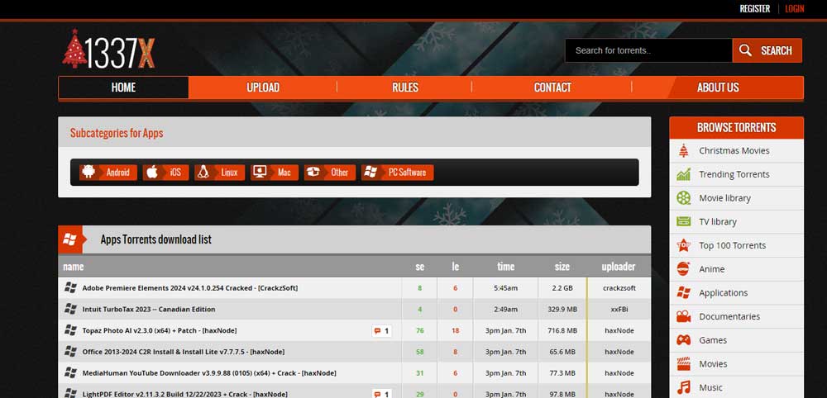Focus the Search for torrents field
Screen dimensions: 827x398
648,50
